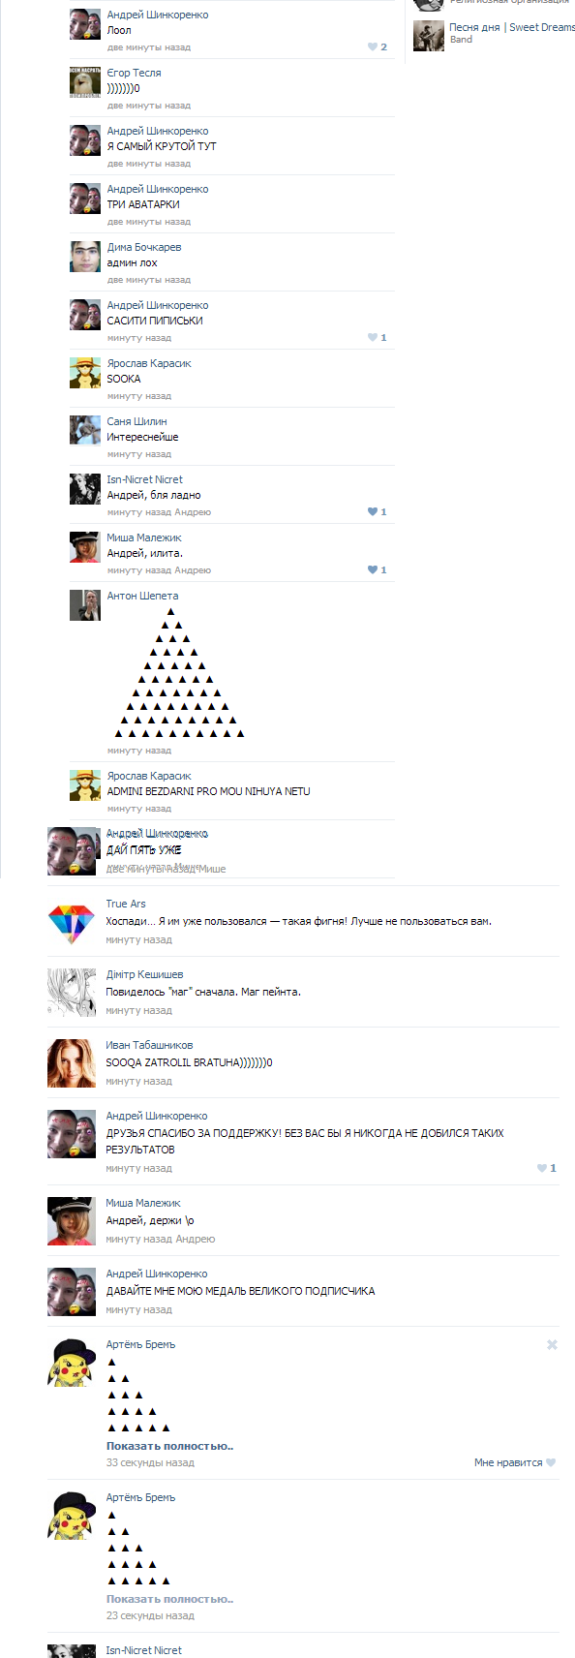Open the Песня дня band thumbnail image

429,36
